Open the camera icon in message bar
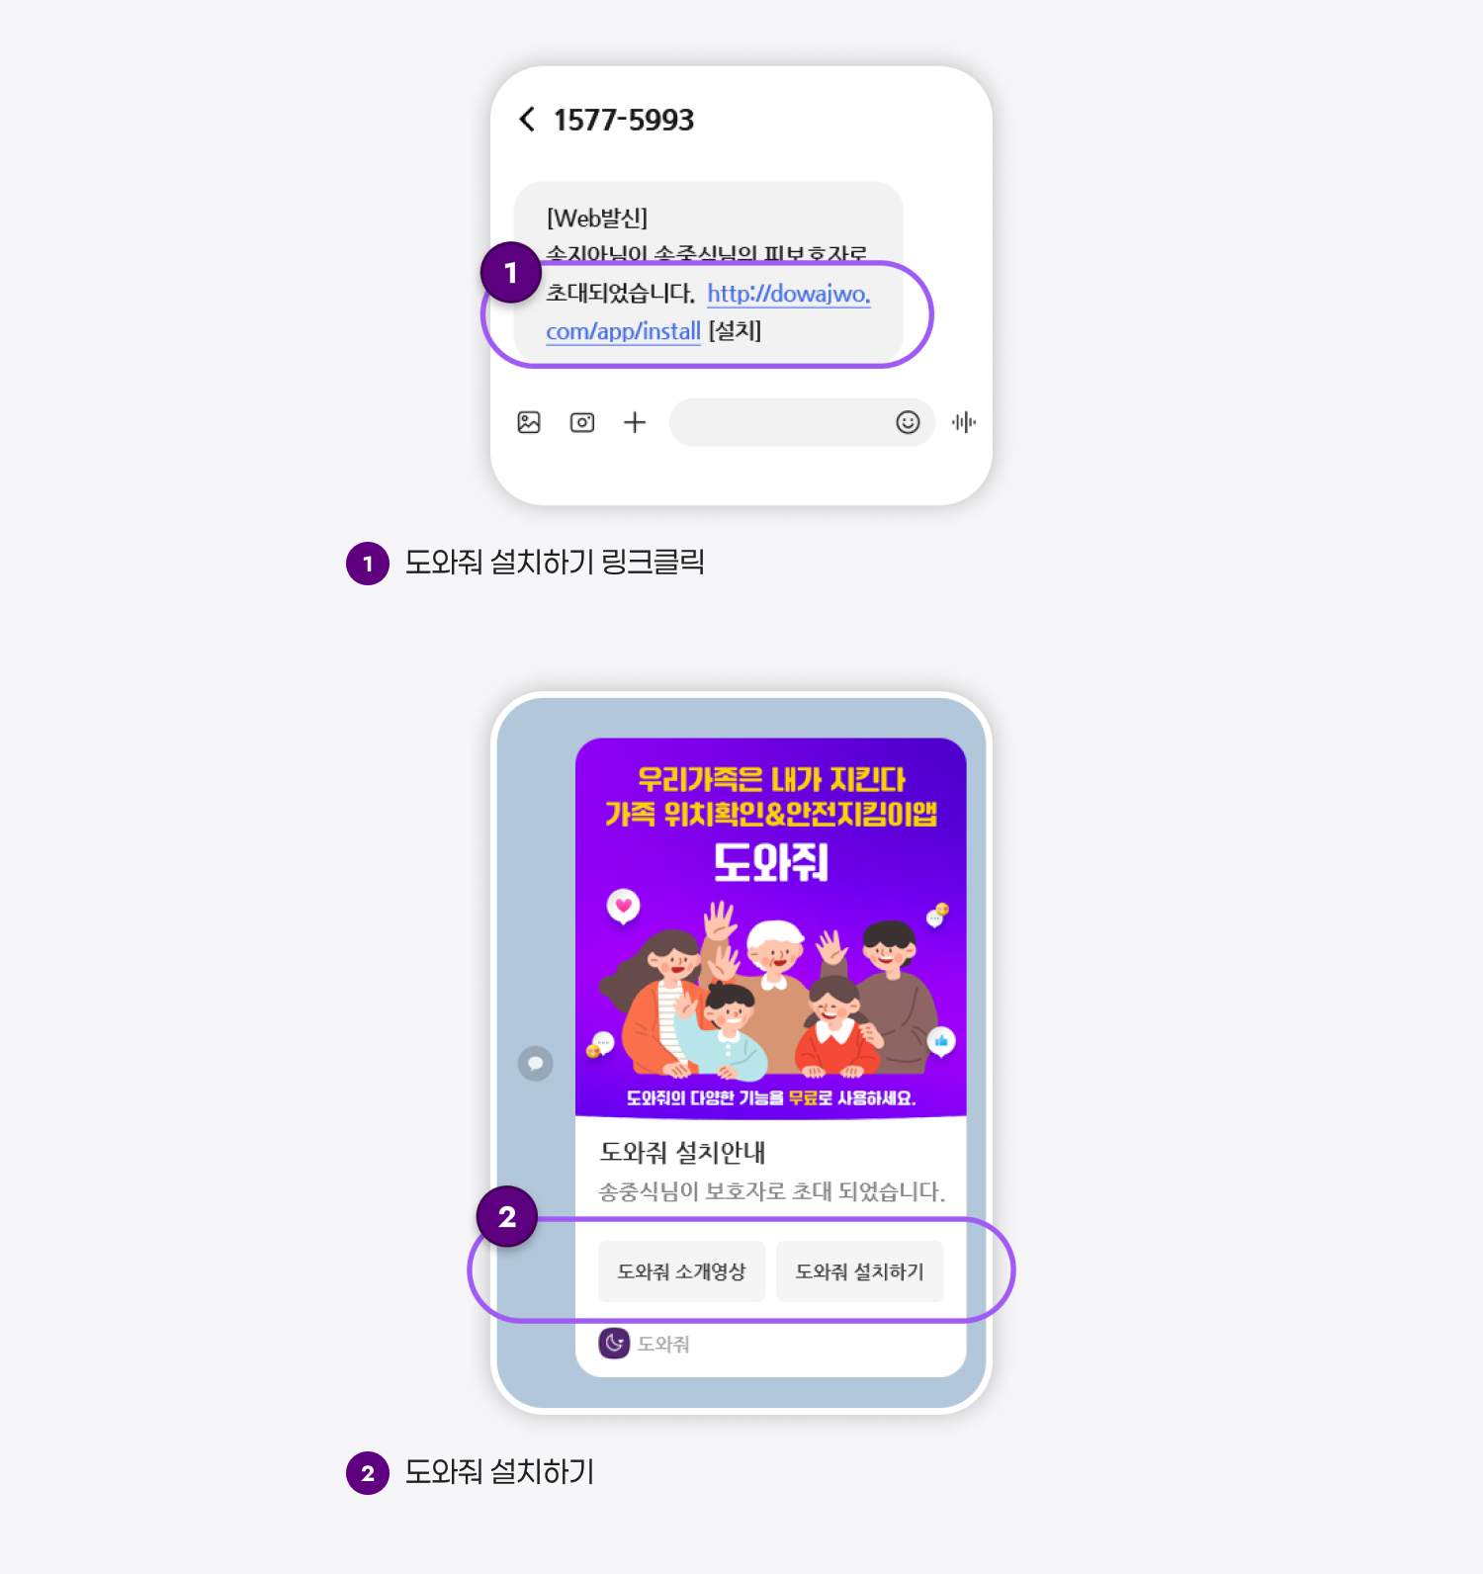 [x=582, y=422]
